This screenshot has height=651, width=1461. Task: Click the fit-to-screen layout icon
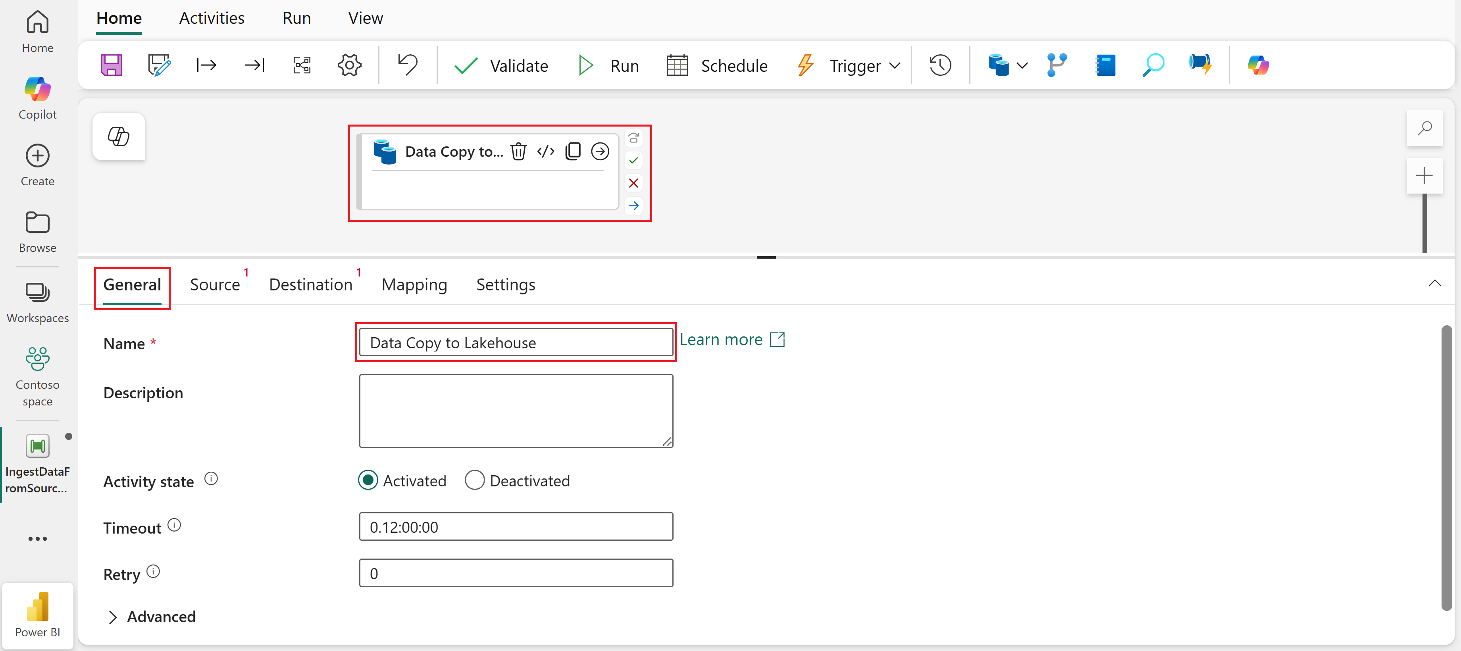point(302,65)
